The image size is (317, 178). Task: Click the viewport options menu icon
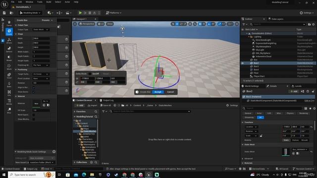pos(75,24)
